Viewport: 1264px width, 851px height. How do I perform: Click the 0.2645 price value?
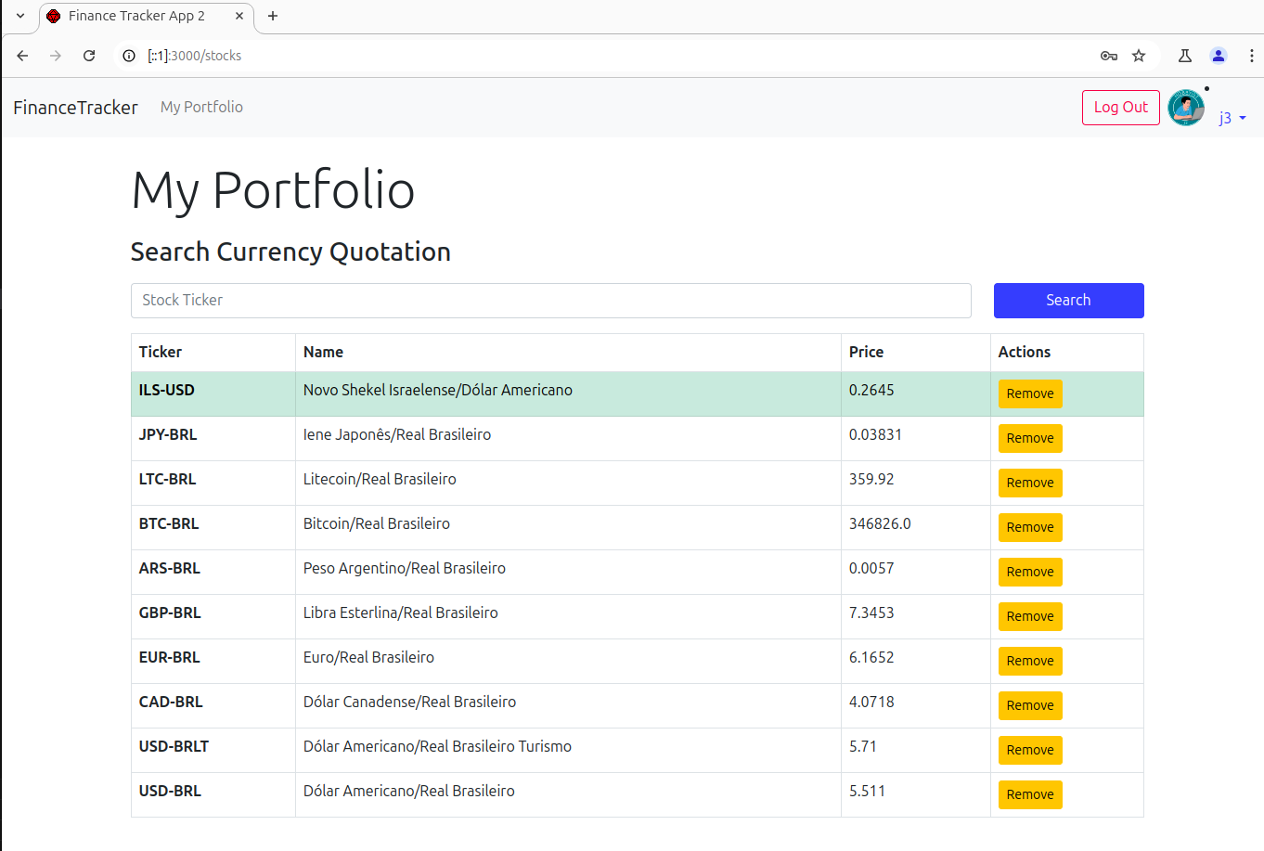click(871, 390)
